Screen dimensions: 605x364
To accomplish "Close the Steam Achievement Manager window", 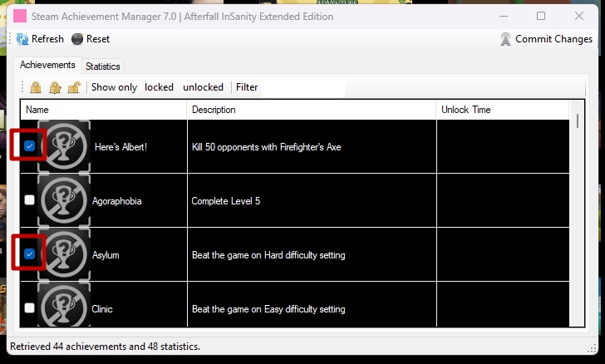I will pos(578,17).
